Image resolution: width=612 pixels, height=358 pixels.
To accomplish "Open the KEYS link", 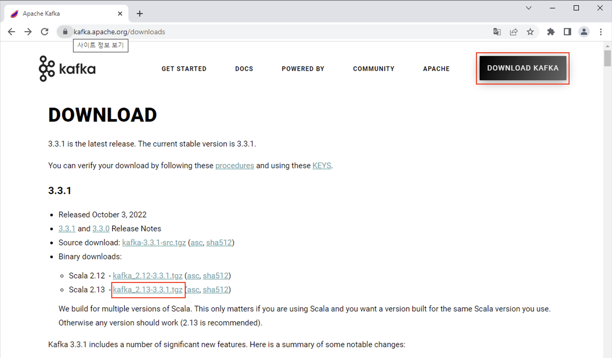I will click(322, 166).
